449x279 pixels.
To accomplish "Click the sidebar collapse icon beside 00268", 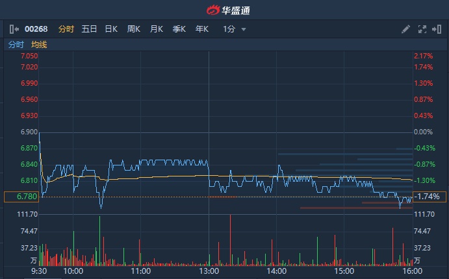I will click(x=14, y=29).
